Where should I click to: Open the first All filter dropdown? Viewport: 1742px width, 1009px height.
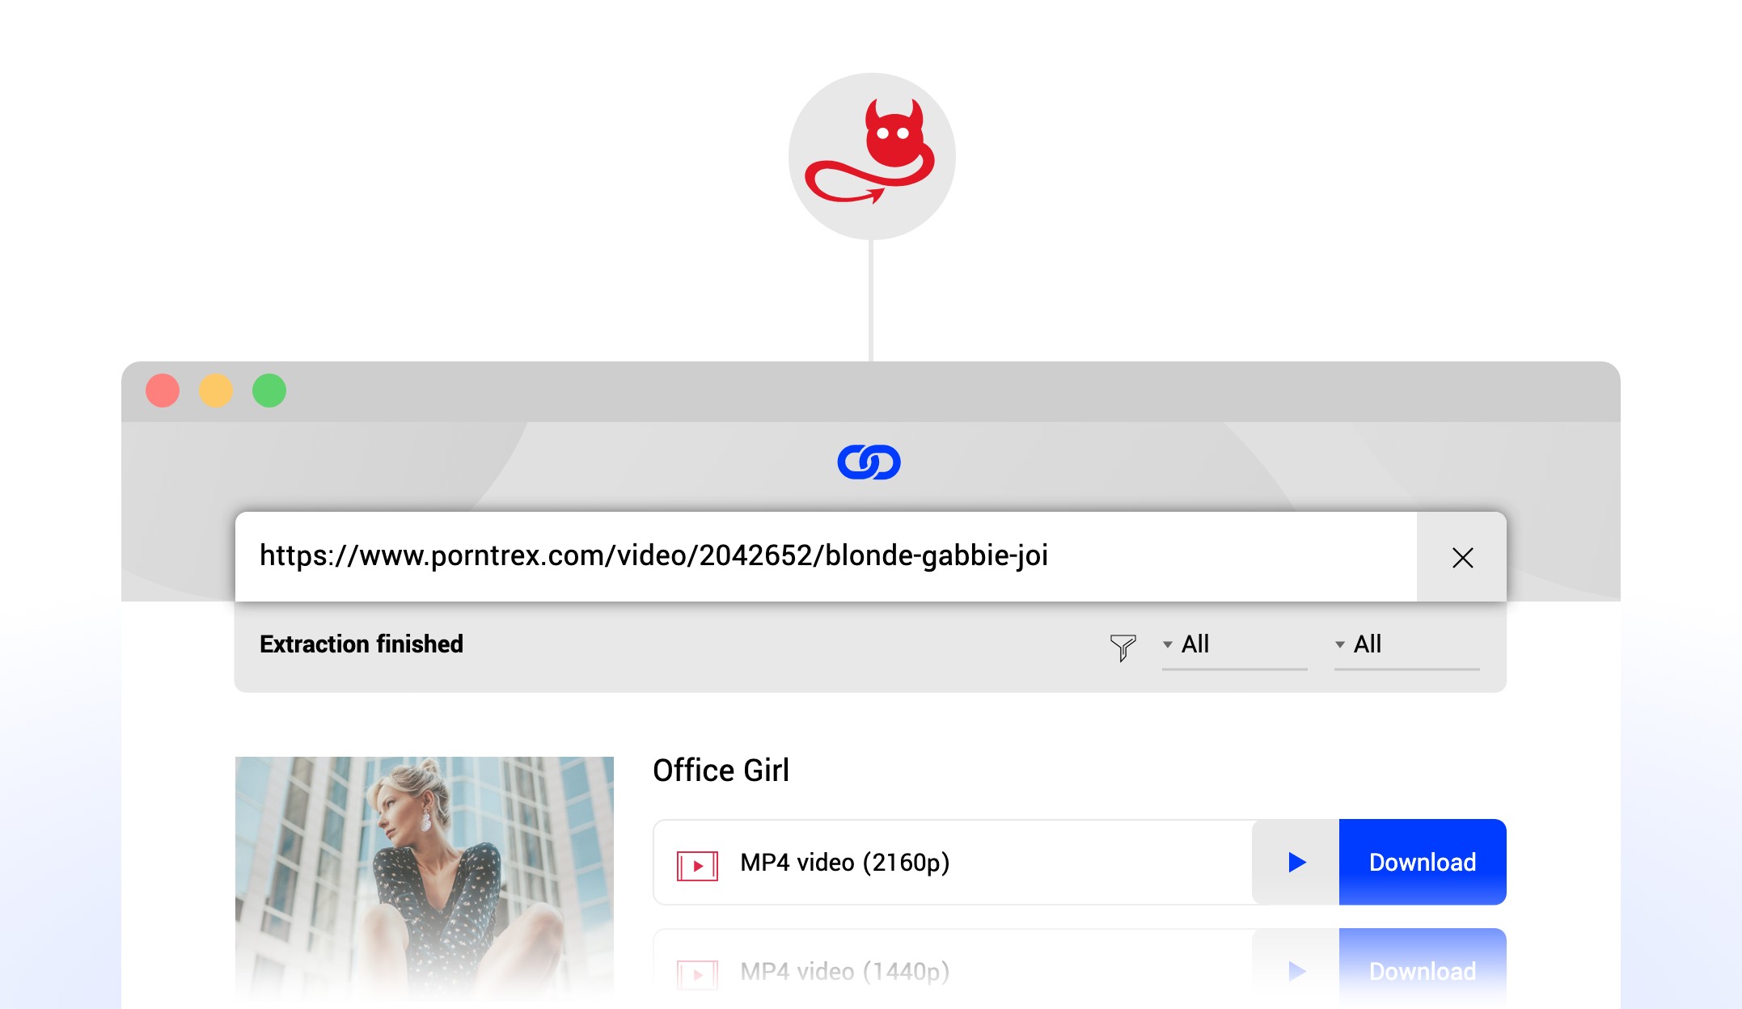click(x=1234, y=645)
